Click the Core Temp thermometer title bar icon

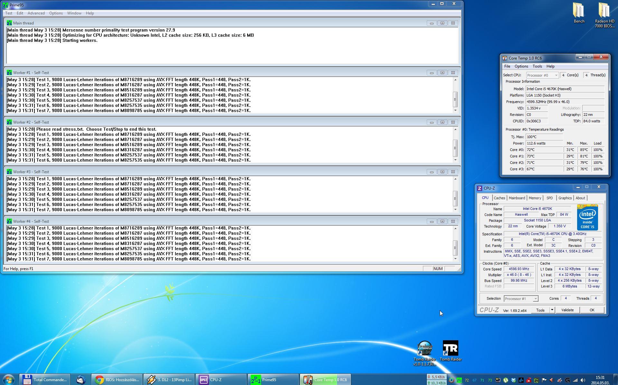pyautogui.click(x=505, y=58)
